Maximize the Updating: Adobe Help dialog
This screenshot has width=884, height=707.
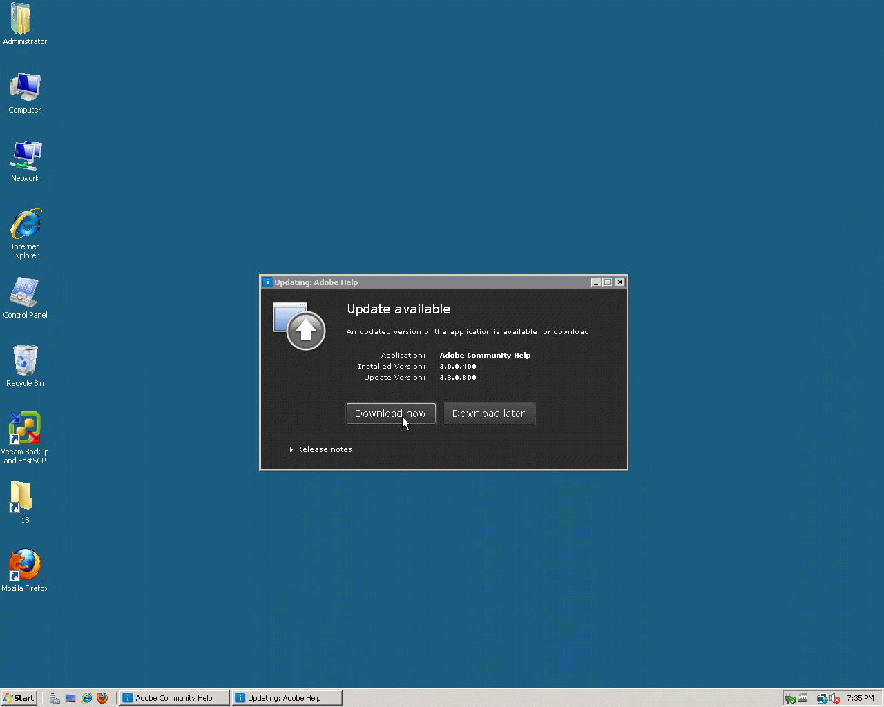608,282
